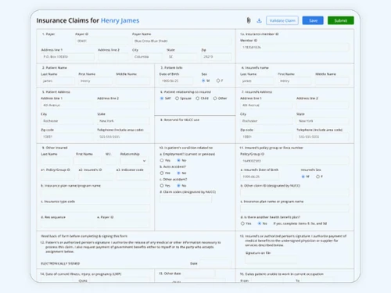Select Yes for another health benefit plan

coord(242,223)
